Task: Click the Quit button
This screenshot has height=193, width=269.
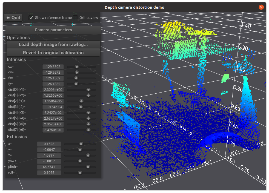Action: (x=13, y=18)
